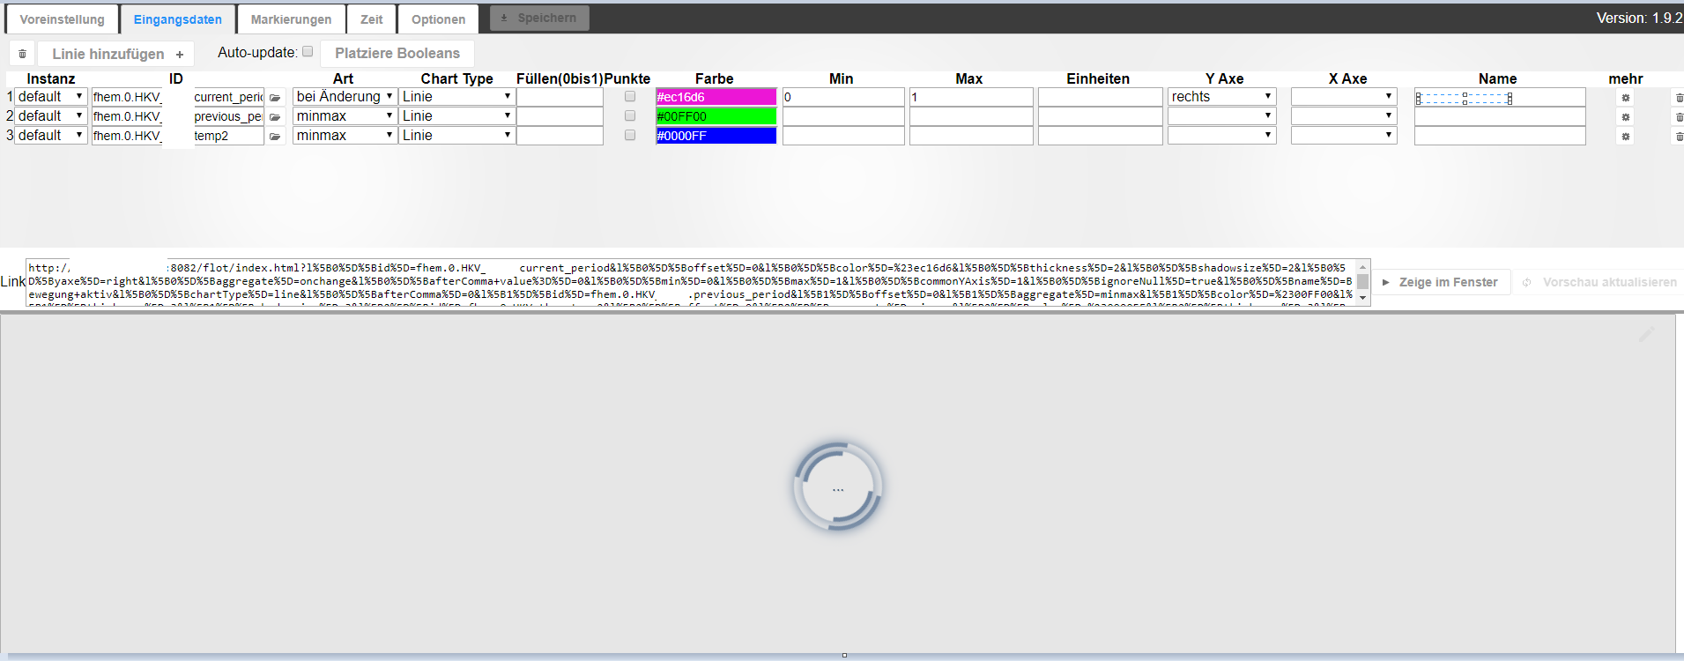The width and height of the screenshot is (1684, 661).
Task: Open Instanz dropdown in row 2
Action: pyautogui.click(x=51, y=116)
